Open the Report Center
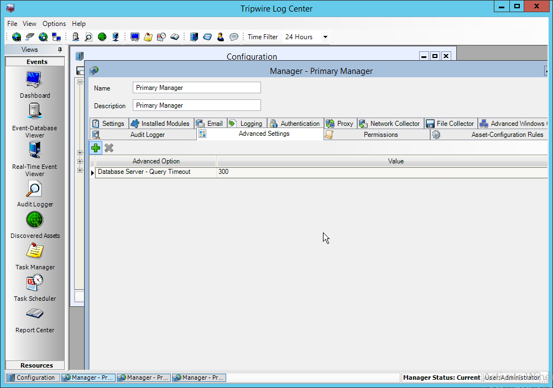 (x=34, y=319)
